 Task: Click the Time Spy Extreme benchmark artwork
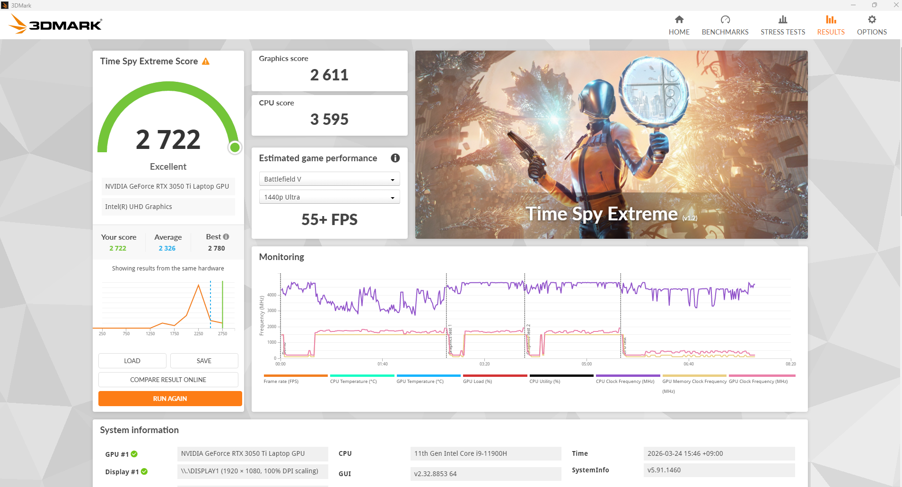tap(612, 145)
